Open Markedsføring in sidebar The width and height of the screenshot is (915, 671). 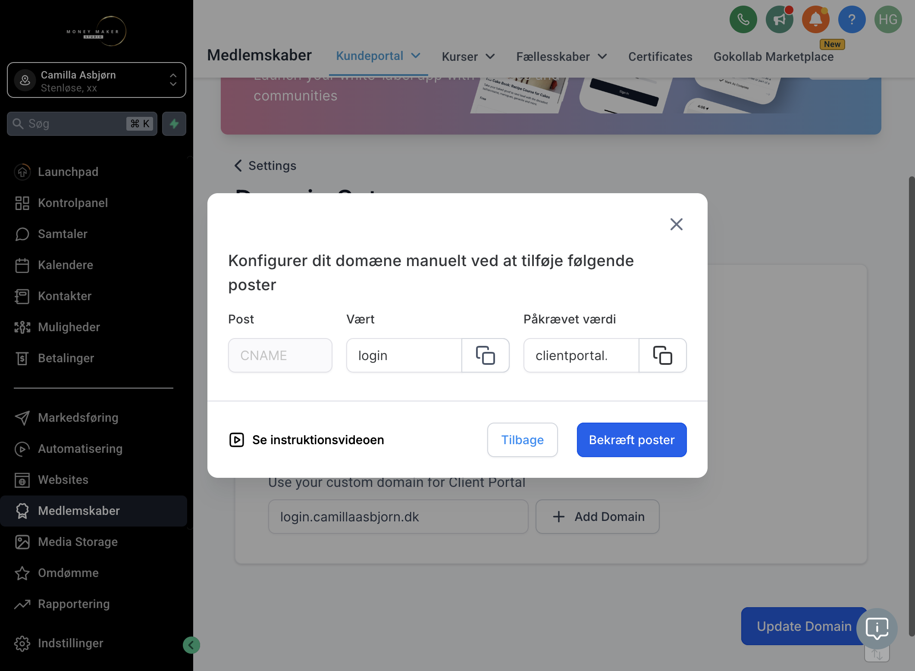click(x=94, y=417)
